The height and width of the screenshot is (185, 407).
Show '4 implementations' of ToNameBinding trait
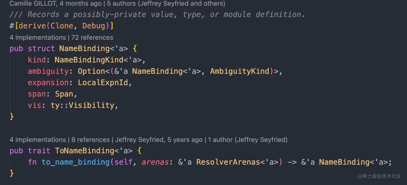pyautogui.click(x=38, y=140)
